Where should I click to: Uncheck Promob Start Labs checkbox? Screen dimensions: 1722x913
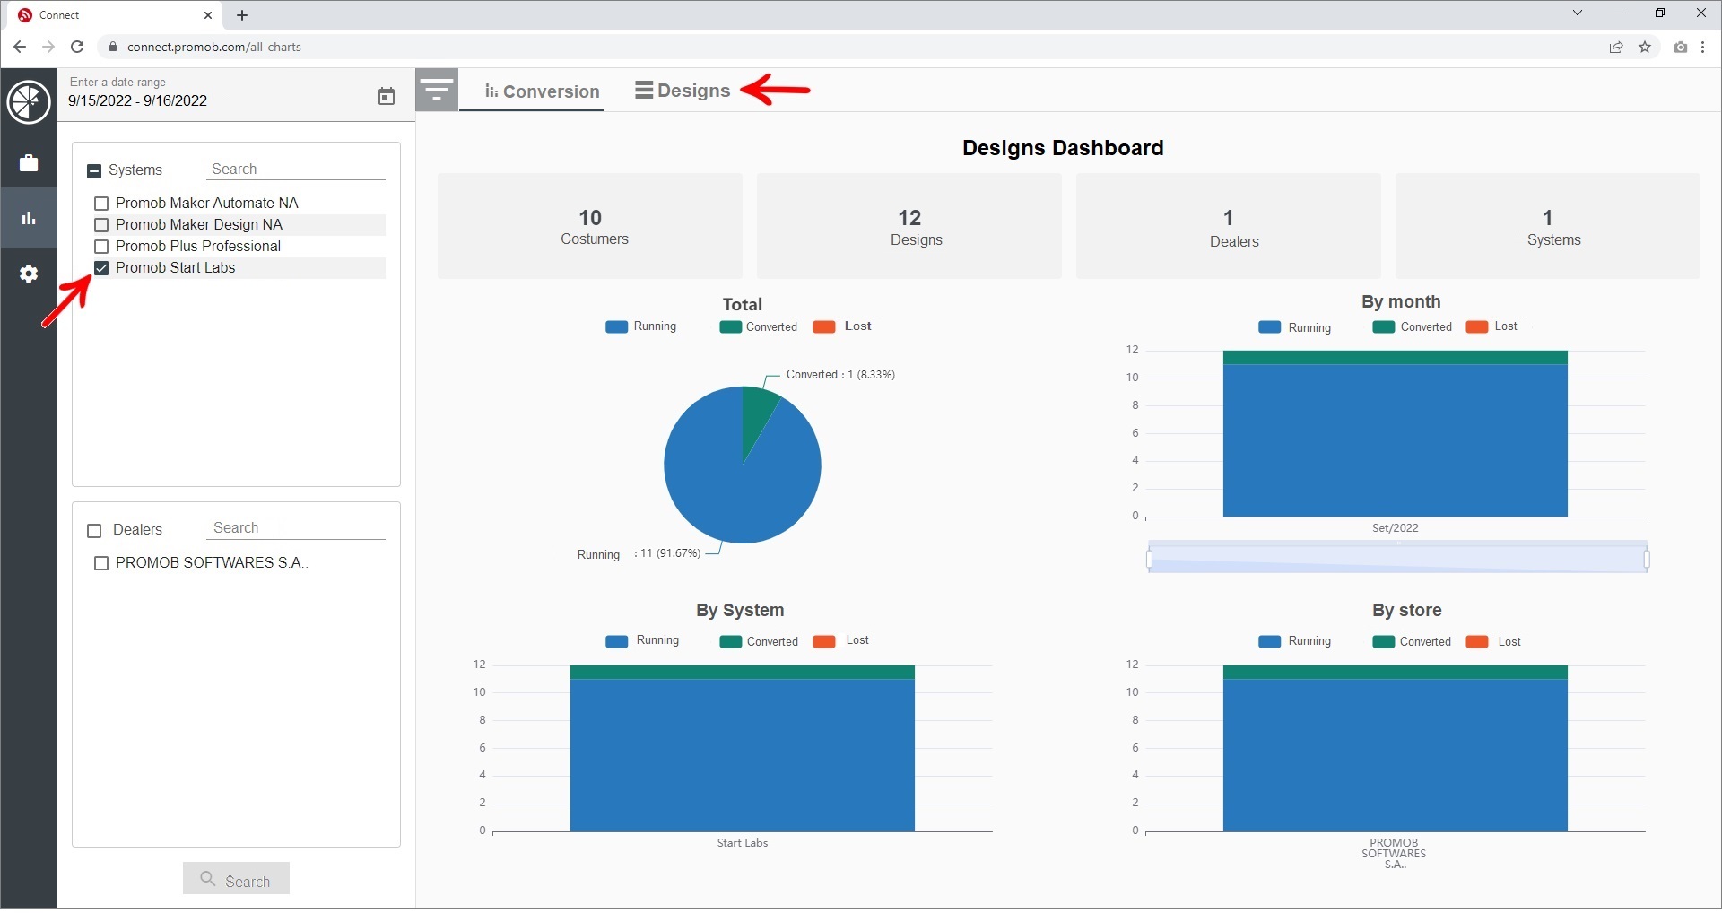101,268
